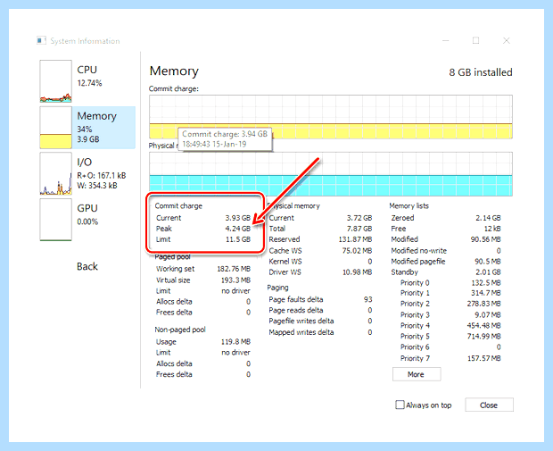Click the Priority 4 value 454.48 MB

(483, 326)
